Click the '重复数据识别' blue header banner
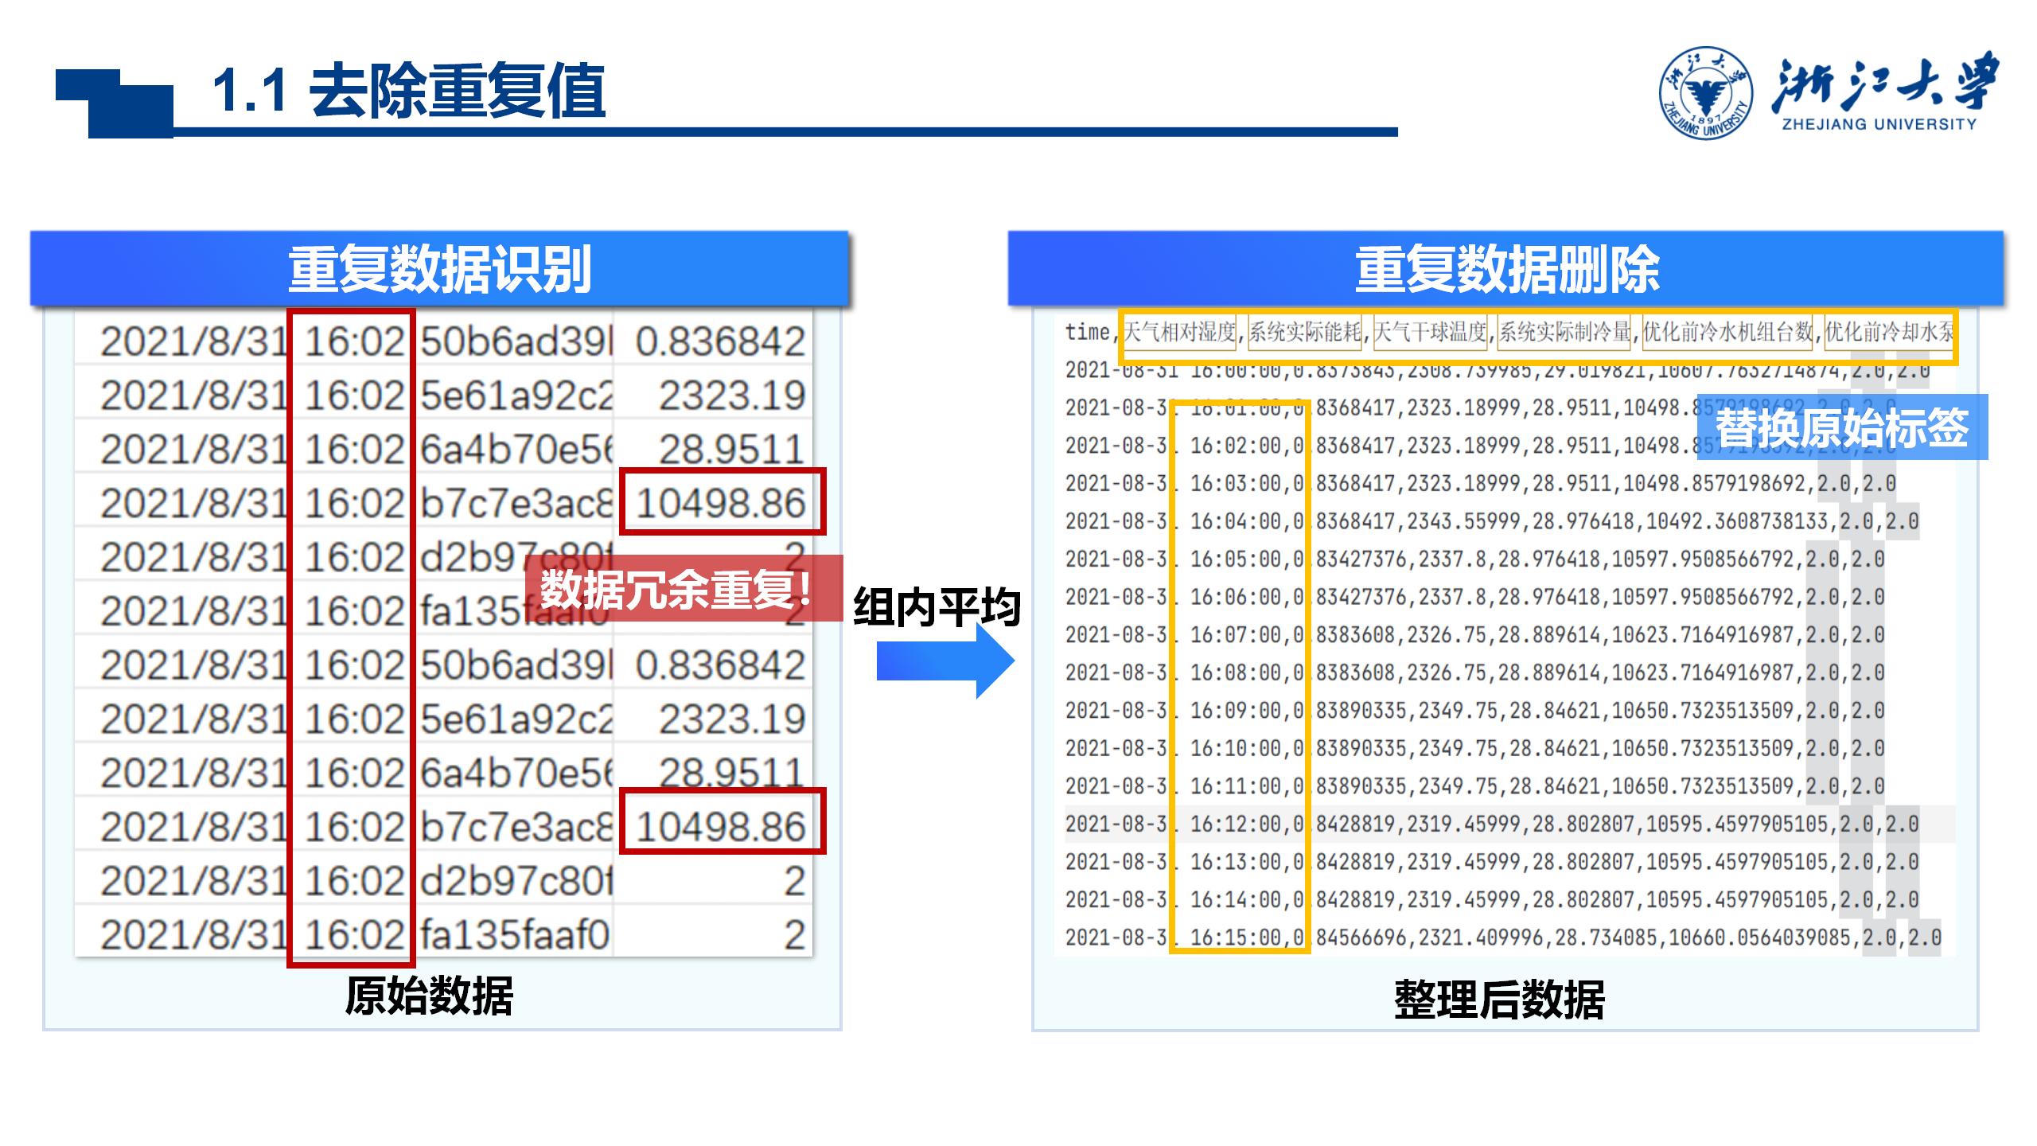This screenshot has height=1146, width=2037. pos(439,269)
